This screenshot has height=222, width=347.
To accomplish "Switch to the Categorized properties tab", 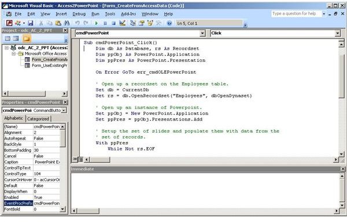I will coord(38,119).
